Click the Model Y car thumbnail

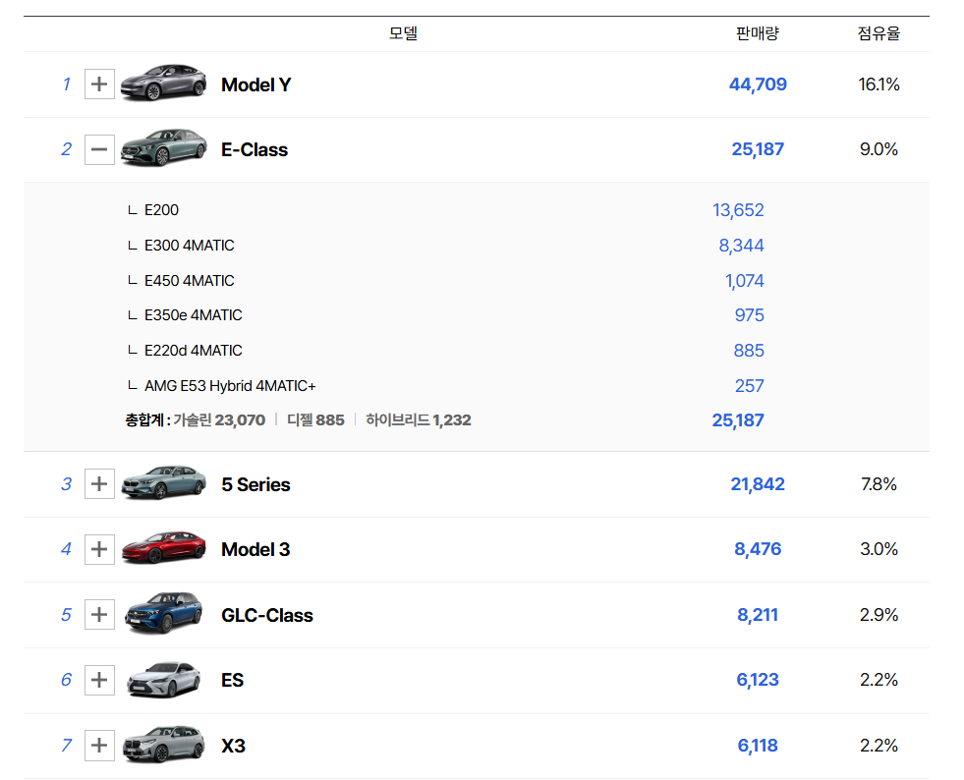coord(163,84)
